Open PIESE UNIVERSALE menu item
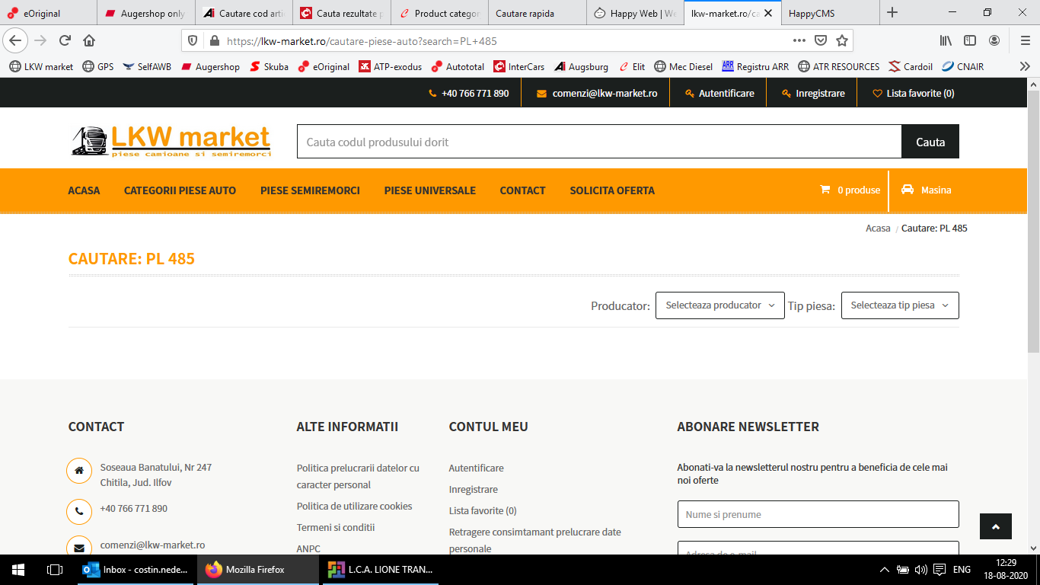 430,190
